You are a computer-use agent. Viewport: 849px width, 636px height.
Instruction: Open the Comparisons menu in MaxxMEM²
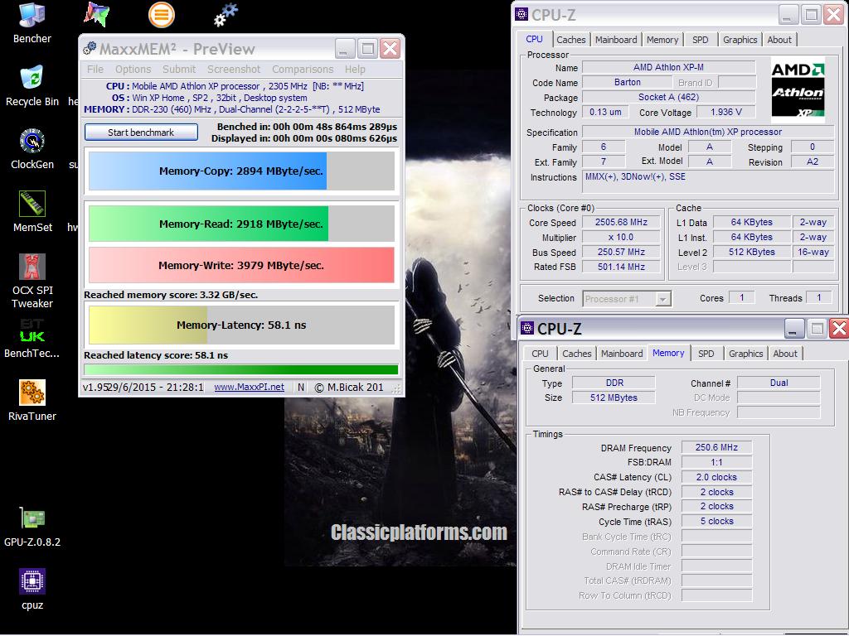click(x=303, y=70)
